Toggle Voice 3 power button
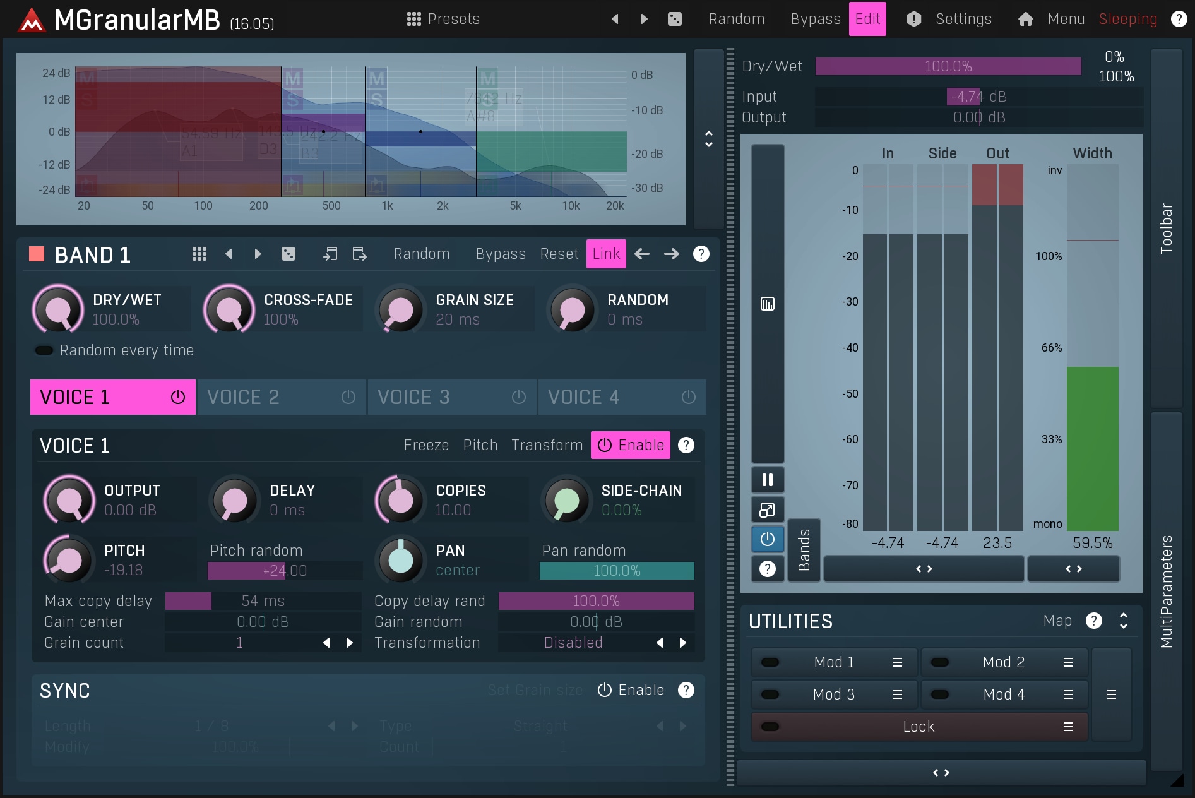1195x798 pixels. click(519, 397)
